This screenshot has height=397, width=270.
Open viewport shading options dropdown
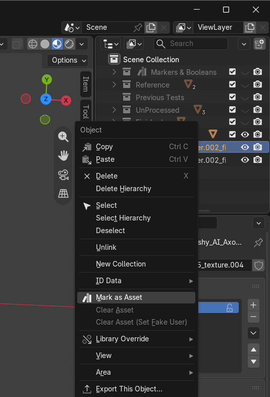coord(82,44)
